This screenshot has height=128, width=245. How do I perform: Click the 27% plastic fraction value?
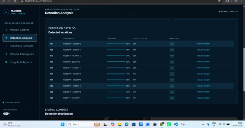(135, 50)
